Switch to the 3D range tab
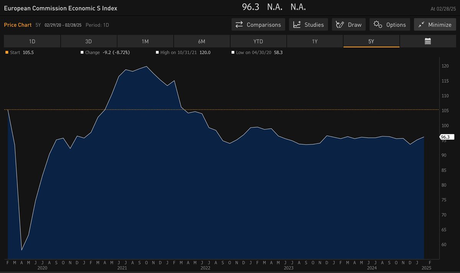The image size is (460, 273). 89,41
